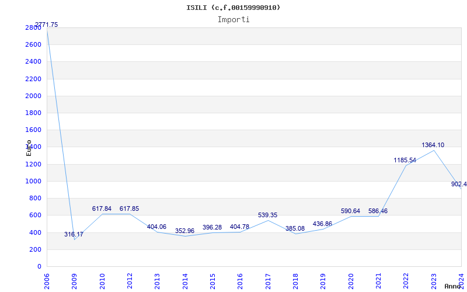
Task: Click the data label 1185.54
Action: click(405, 161)
